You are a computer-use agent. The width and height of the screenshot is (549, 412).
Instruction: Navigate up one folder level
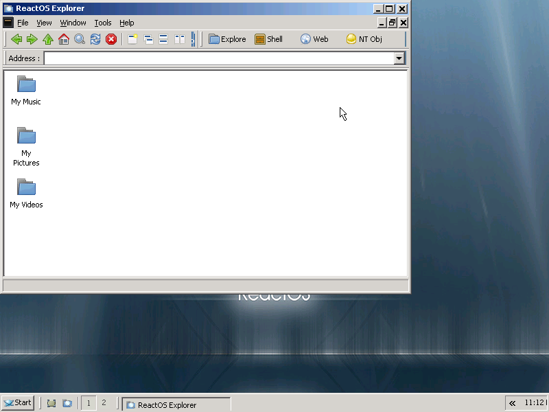tap(48, 39)
